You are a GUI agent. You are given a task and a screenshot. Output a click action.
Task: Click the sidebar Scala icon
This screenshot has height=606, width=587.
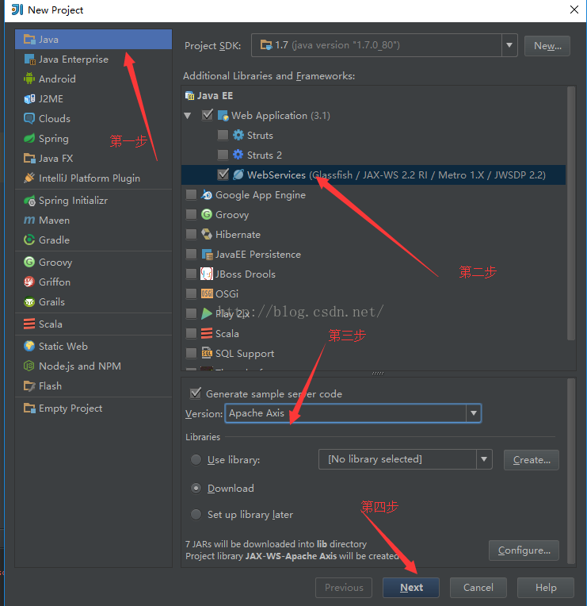click(x=29, y=324)
